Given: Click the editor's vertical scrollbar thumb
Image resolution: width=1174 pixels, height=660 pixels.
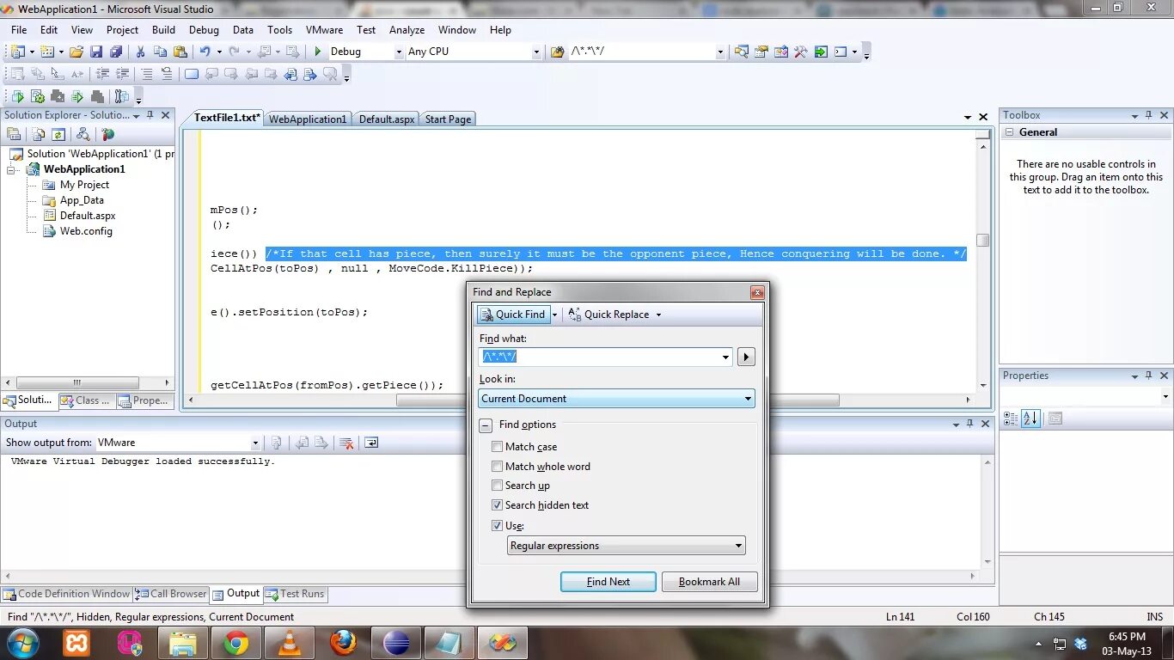Looking at the screenshot, I should [x=983, y=241].
